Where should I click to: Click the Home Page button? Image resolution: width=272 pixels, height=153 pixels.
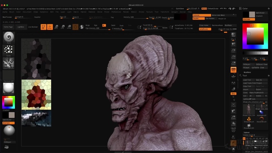click(8, 27)
